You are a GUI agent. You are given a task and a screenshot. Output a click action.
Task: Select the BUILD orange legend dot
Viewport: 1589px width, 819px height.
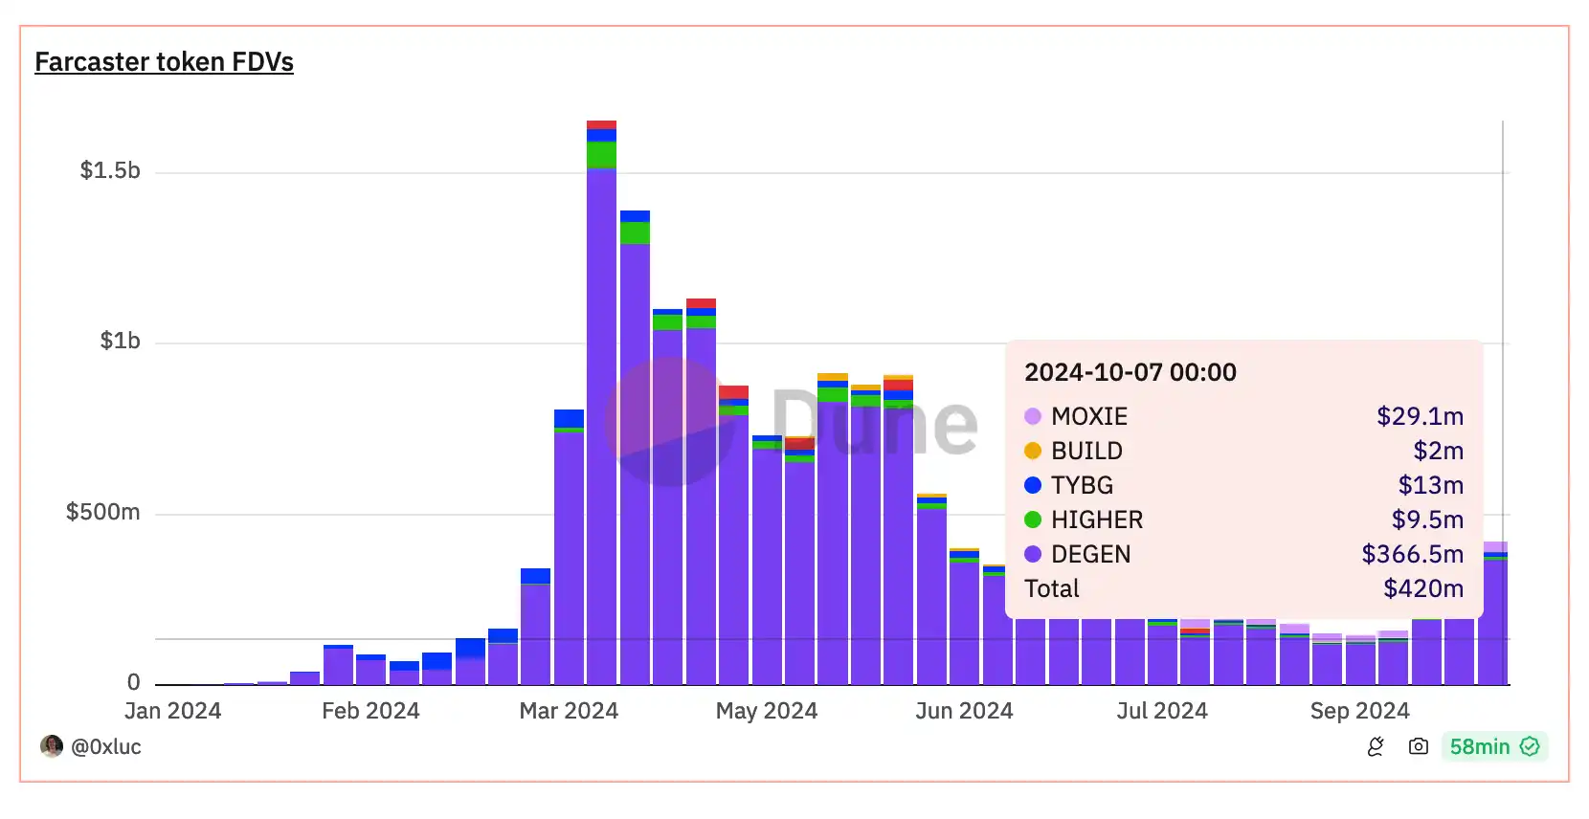[1032, 451]
